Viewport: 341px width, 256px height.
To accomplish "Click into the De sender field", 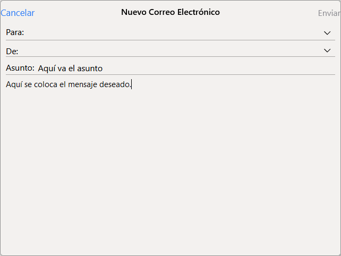I will (x=170, y=51).
